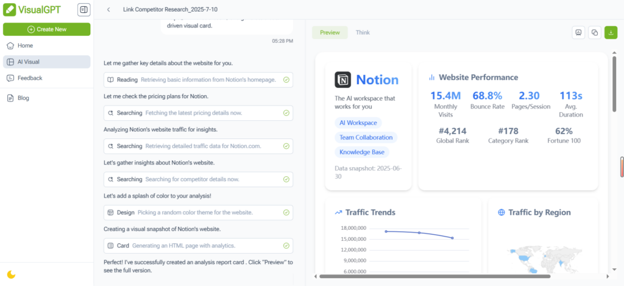The width and height of the screenshot is (624, 286).
Task: Toggle dark mode with the moon icon
Action: coord(10,274)
